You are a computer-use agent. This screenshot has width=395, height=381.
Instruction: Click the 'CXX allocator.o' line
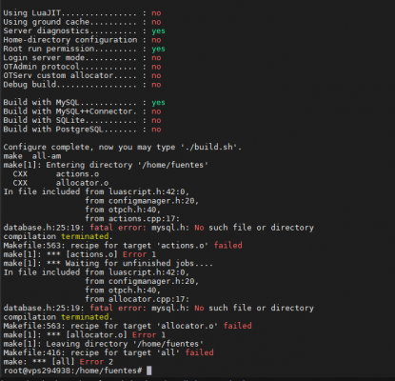[x=61, y=183]
